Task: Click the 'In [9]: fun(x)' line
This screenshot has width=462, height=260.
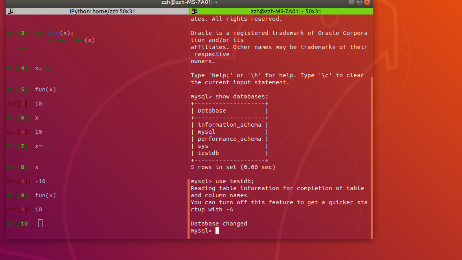Action: click(31, 195)
